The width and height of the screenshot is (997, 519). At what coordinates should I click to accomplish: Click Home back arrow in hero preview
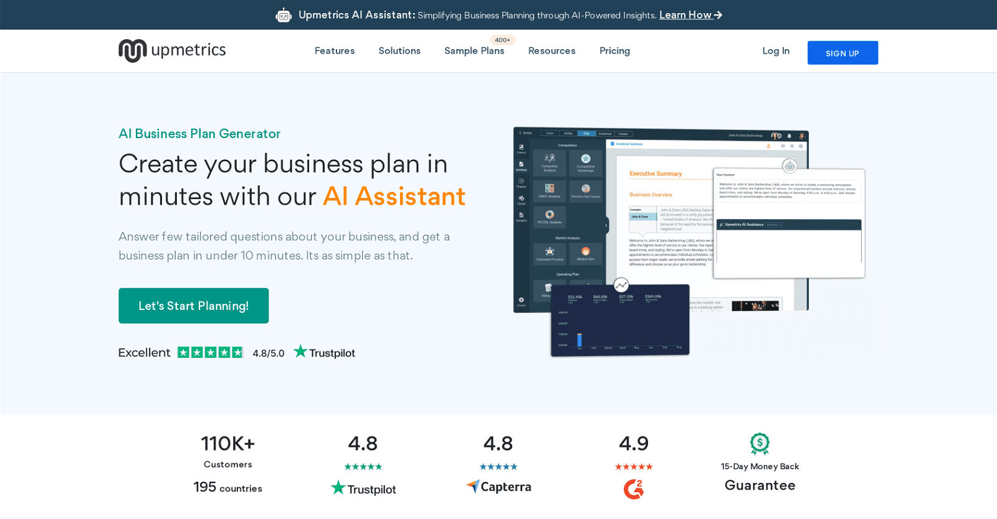(x=525, y=133)
